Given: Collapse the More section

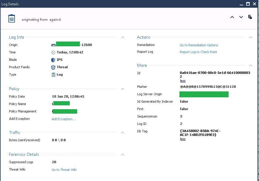Looking at the screenshot, I should pos(250,66).
